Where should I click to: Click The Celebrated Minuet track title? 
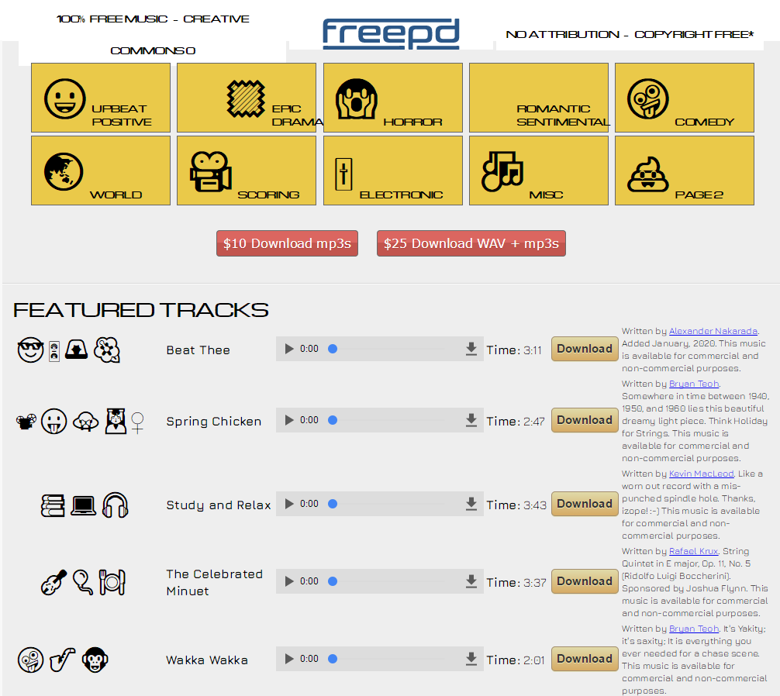coord(215,582)
